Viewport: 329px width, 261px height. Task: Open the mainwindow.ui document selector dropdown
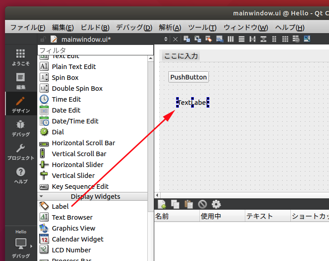tap(166, 39)
